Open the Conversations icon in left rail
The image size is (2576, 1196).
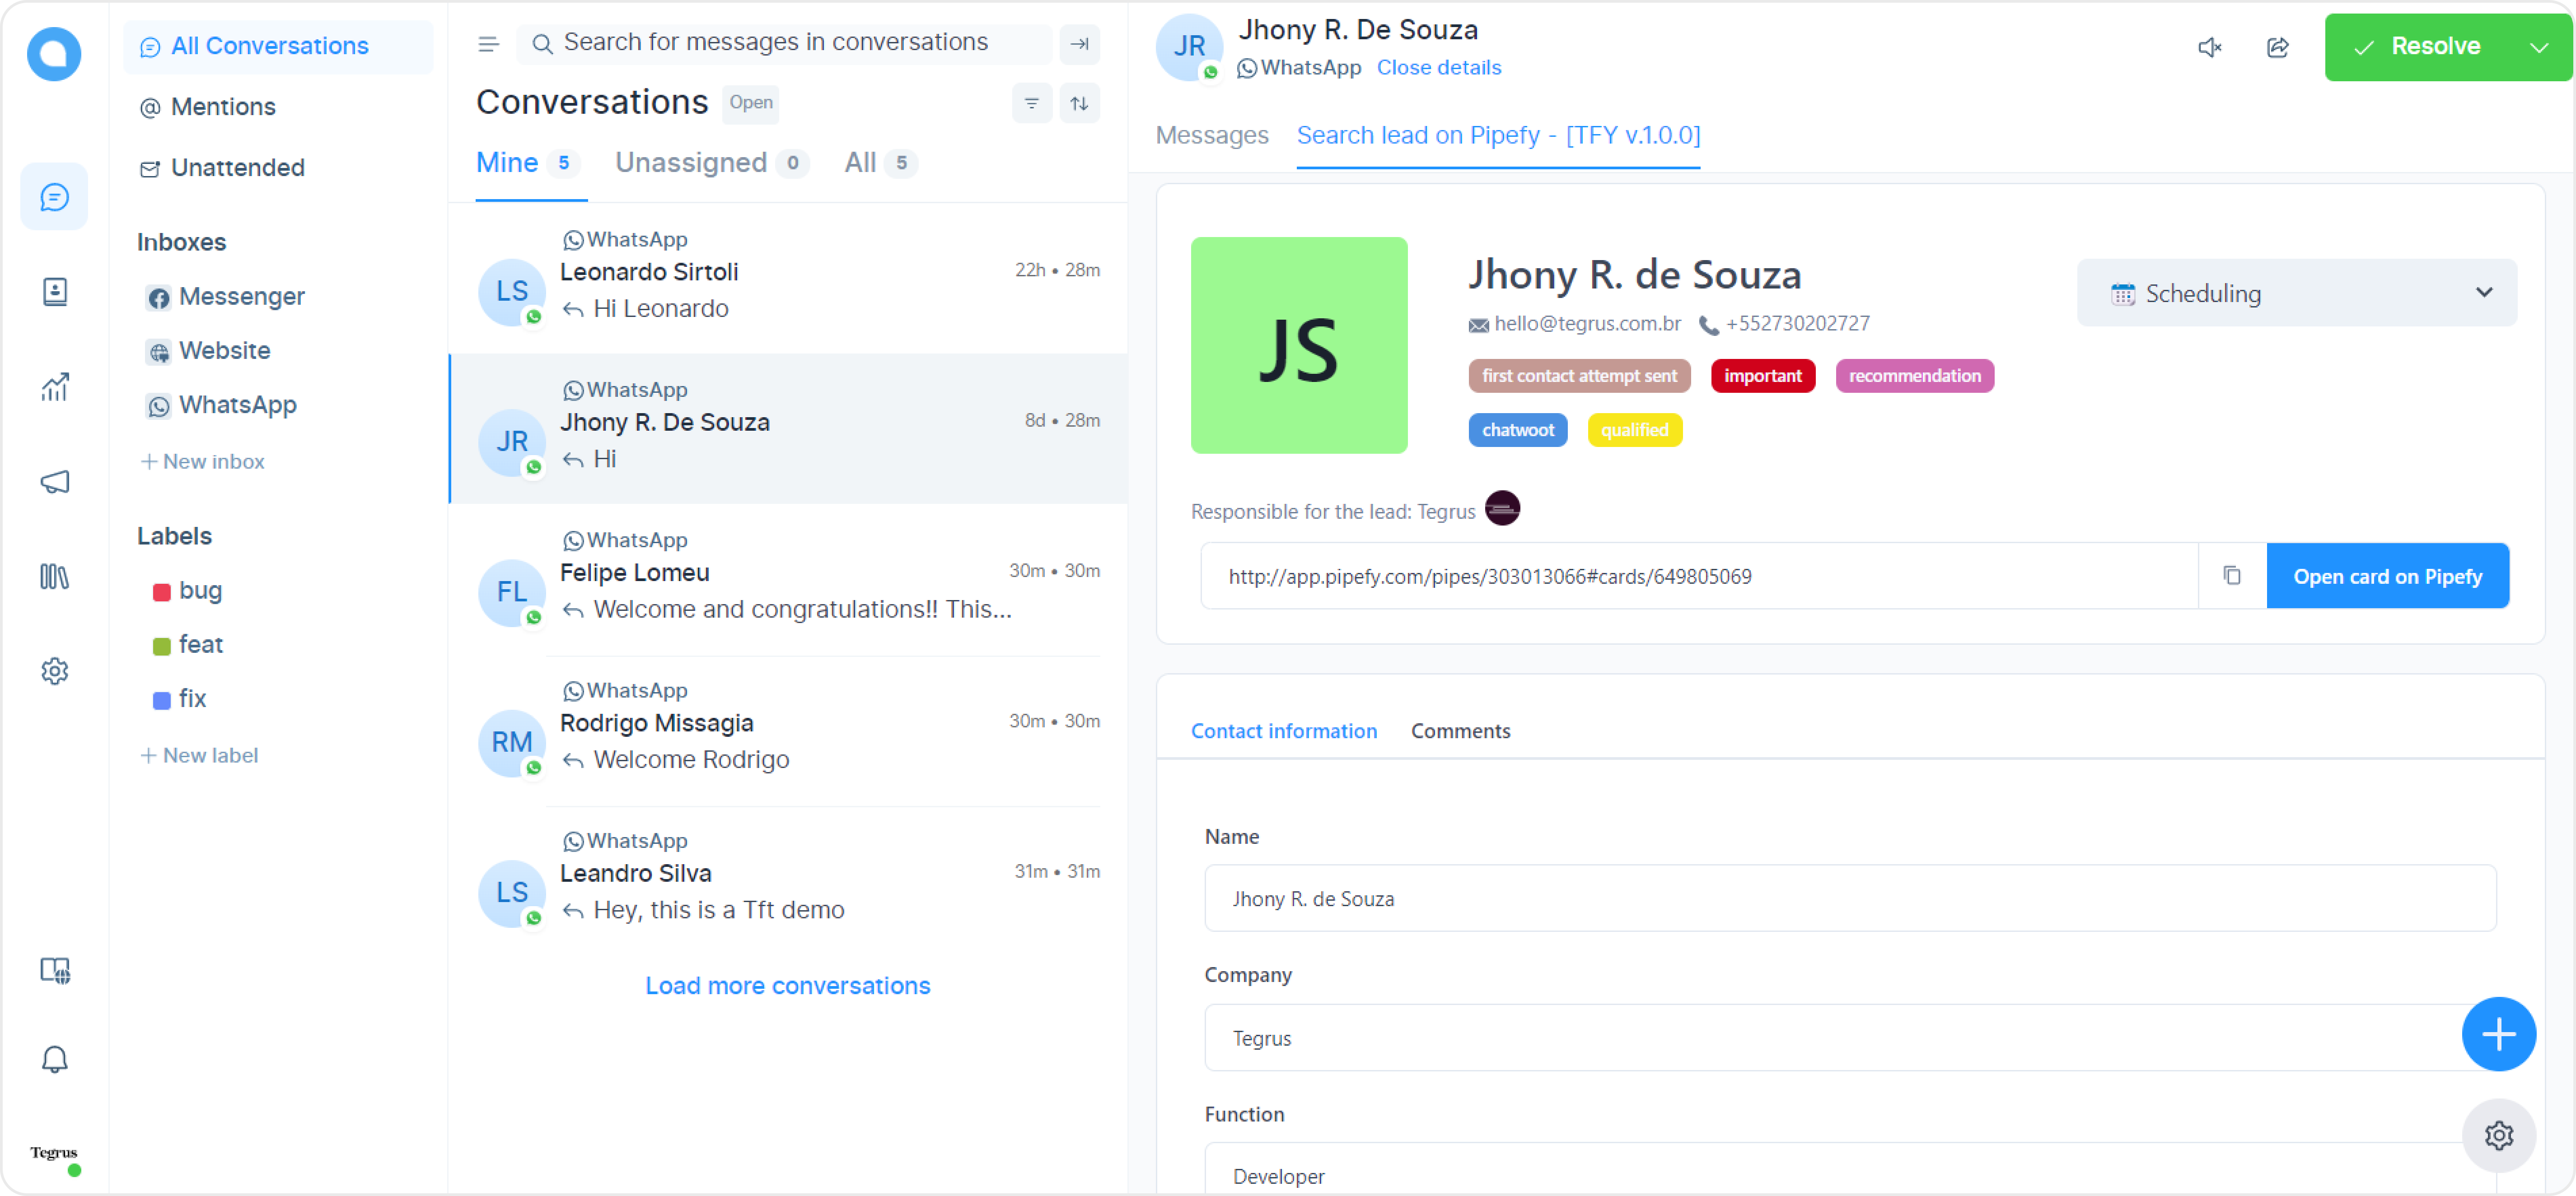click(x=54, y=197)
